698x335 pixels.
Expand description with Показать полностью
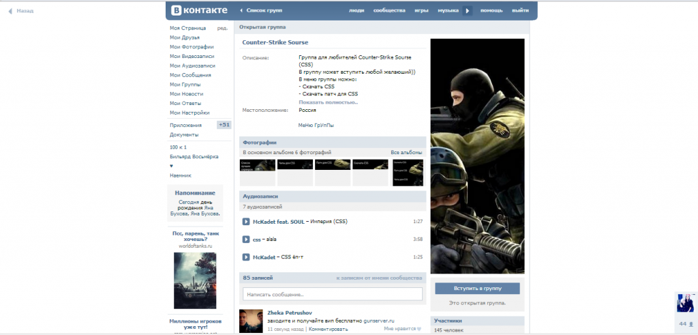(328, 102)
